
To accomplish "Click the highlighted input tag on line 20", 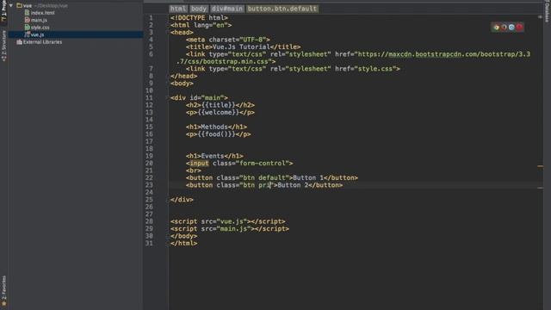I will (199, 163).
